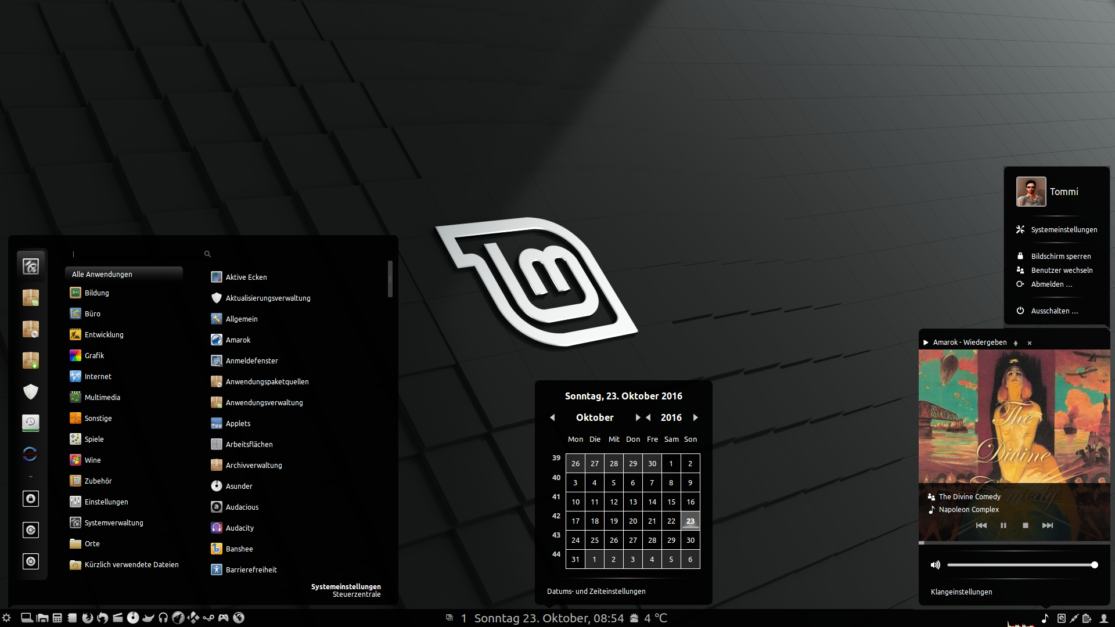This screenshot has width=1115, height=627.
Task: Click the update manager shield favorite
Action: point(31,392)
